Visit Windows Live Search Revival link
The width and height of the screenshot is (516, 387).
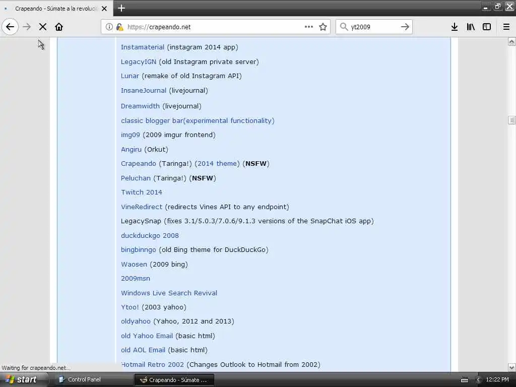(x=169, y=293)
